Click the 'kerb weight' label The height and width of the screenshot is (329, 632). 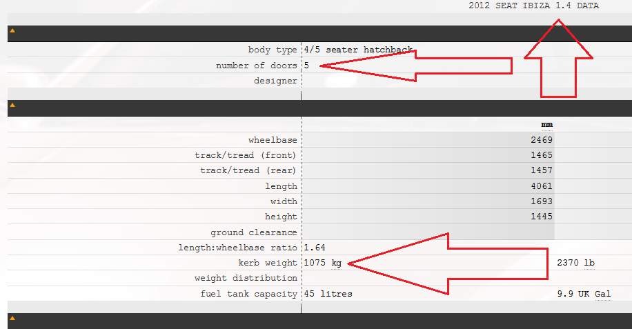pyautogui.click(x=268, y=263)
